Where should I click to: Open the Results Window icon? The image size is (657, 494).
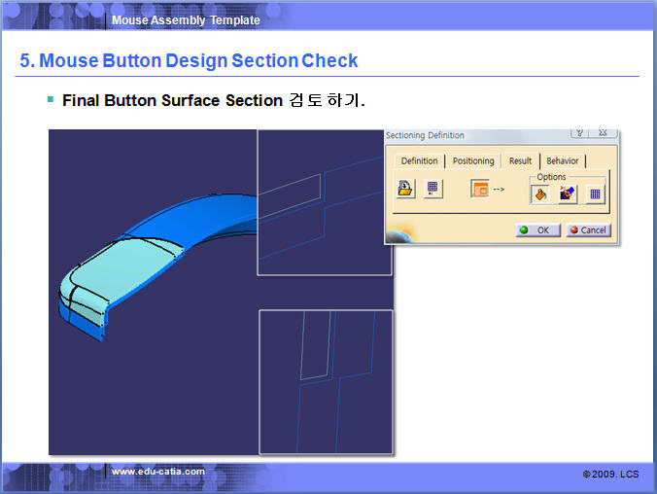coord(480,189)
